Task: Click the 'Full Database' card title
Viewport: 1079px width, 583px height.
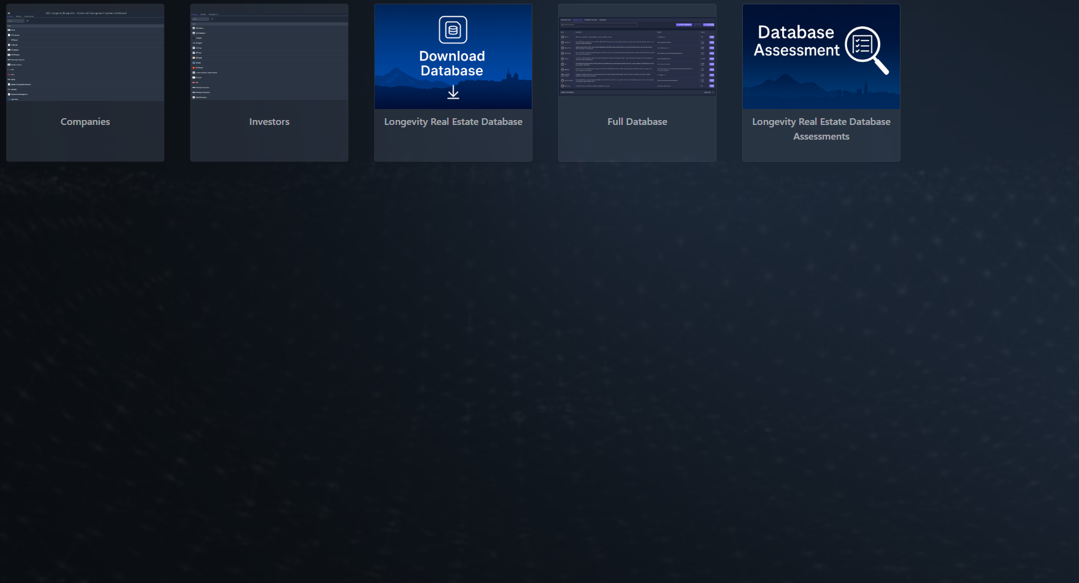Action: click(x=637, y=122)
